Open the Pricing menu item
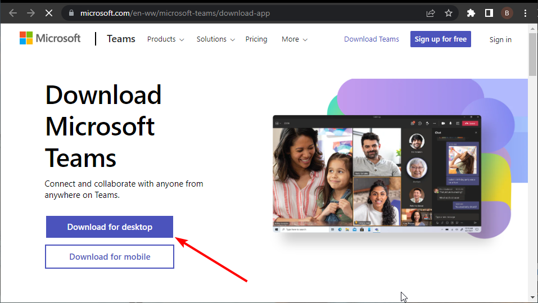The width and height of the screenshot is (538, 303). tap(256, 39)
